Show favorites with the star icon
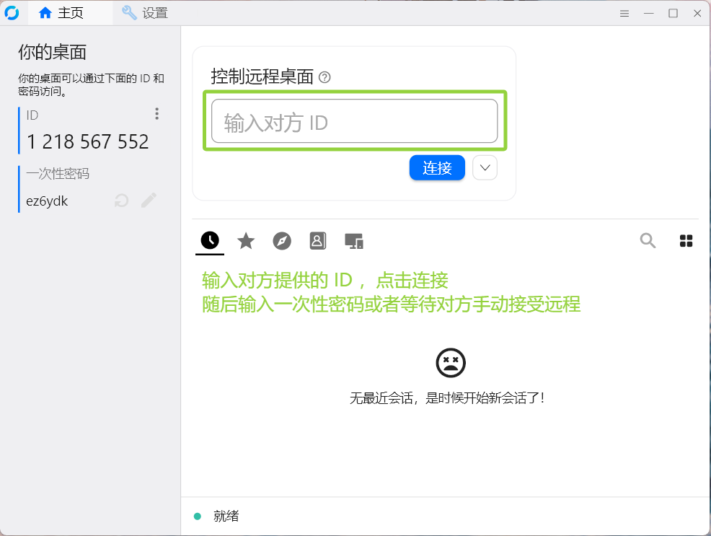711x536 pixels. [246, 241]
